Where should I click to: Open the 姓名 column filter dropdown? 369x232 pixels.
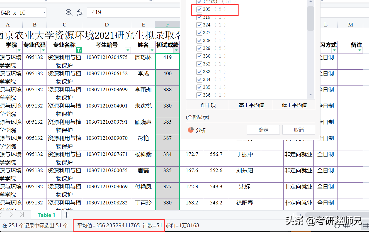coord(152,50)
